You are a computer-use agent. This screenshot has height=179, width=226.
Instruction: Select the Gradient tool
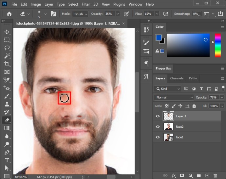click(x=7, y=128)
